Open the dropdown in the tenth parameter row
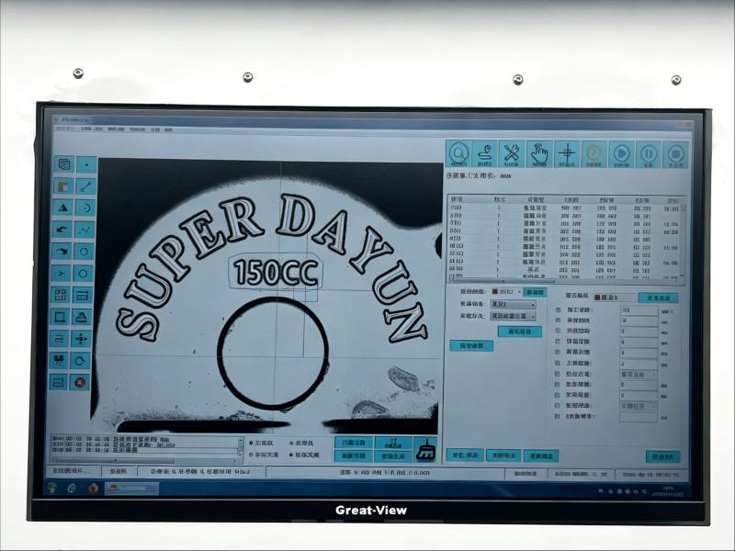This screenshot has width=735, height=551. 639,406
